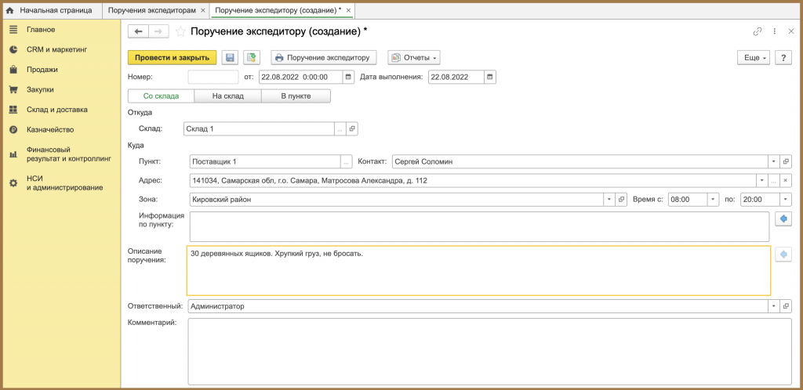Viewport: 803px width, 390px height.
Task: Open the Время с 08:00 dropdown
Action: pyautogui.click(x=714, y=200)
